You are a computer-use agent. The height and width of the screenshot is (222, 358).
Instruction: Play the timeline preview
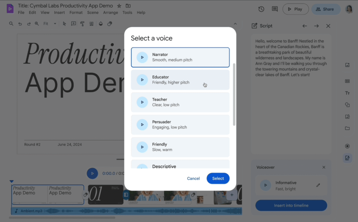pyautogui.click(x=92, y=173)
